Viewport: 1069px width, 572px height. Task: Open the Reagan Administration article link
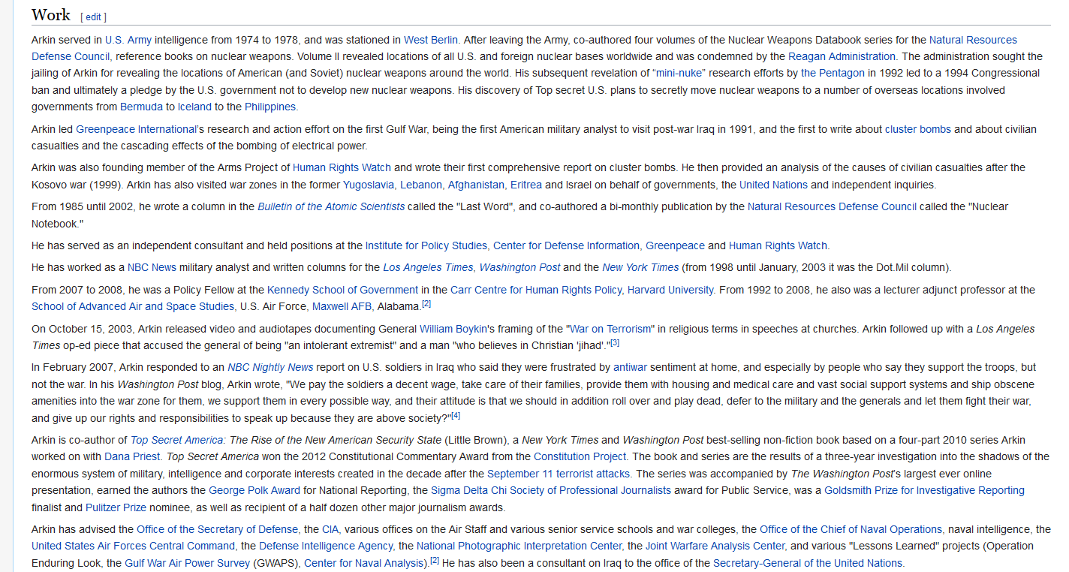[x=842, y=56]
